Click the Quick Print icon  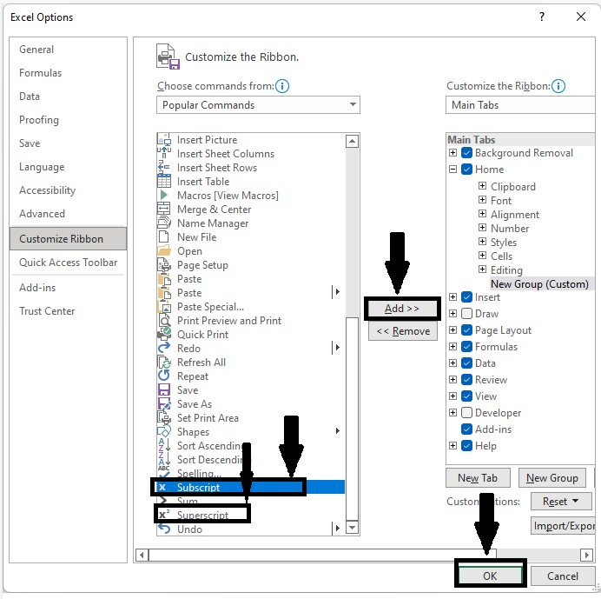(x=164, y=334)
